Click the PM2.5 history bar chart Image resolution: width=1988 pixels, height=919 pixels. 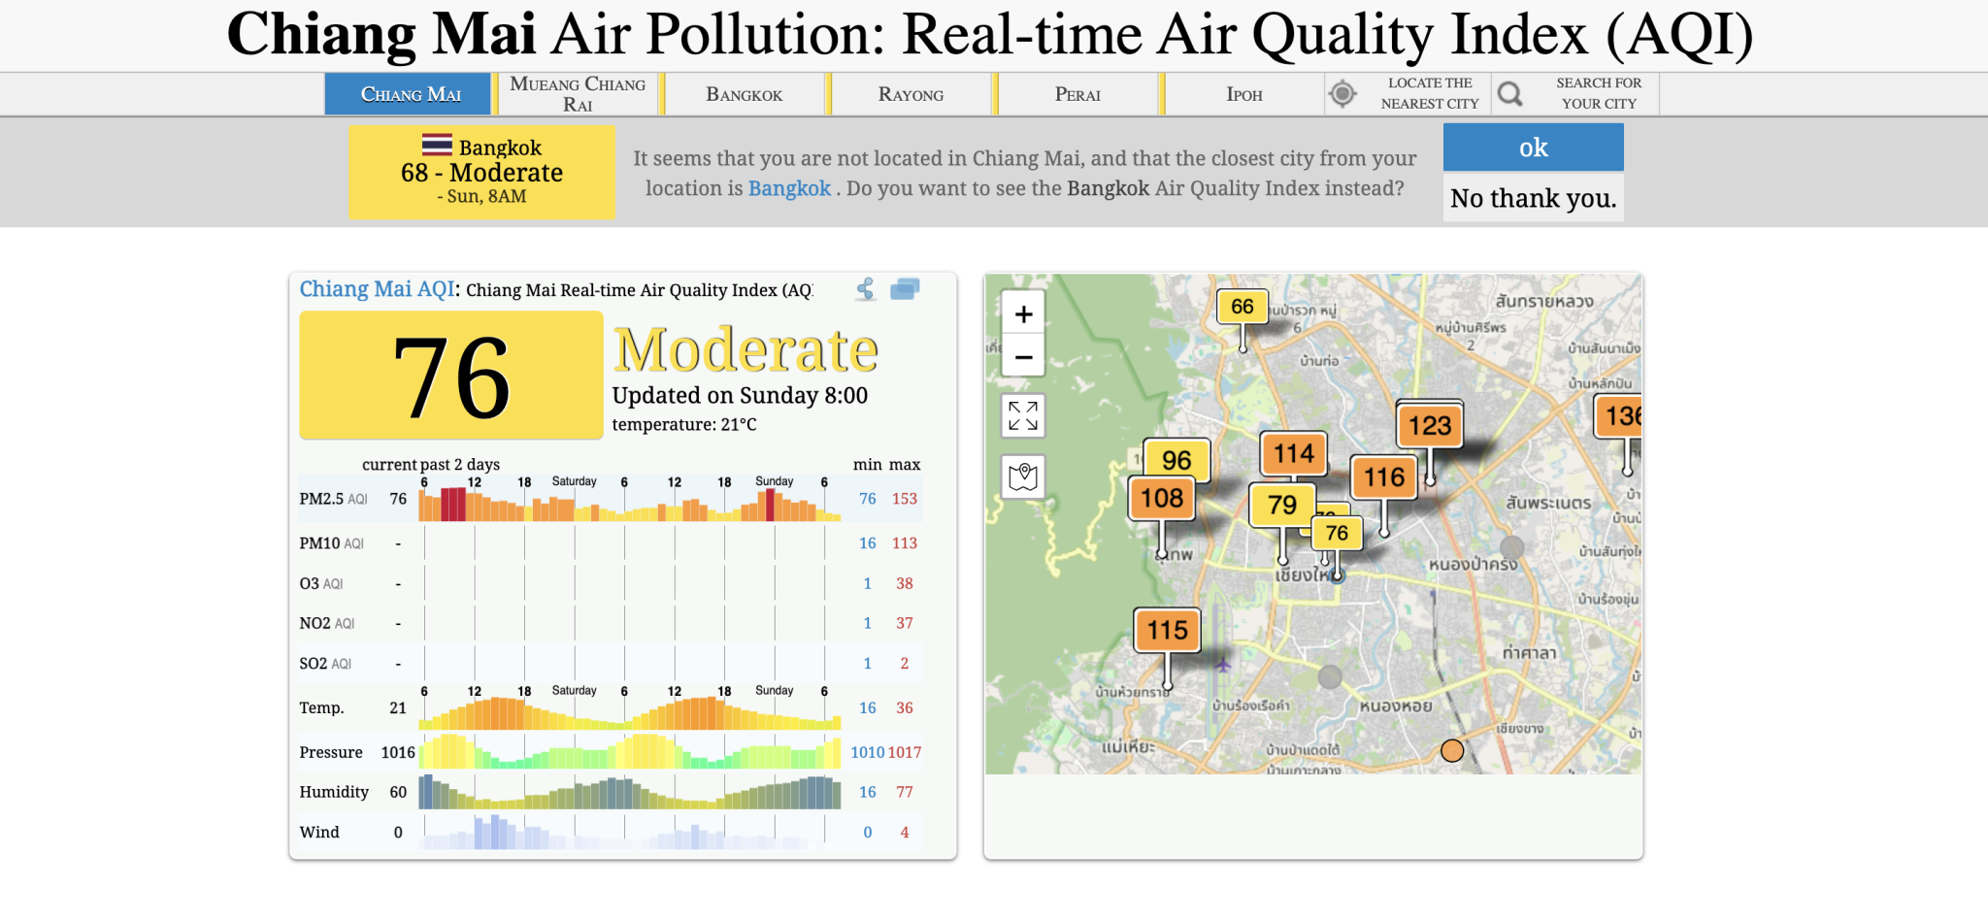coord(629,503)
